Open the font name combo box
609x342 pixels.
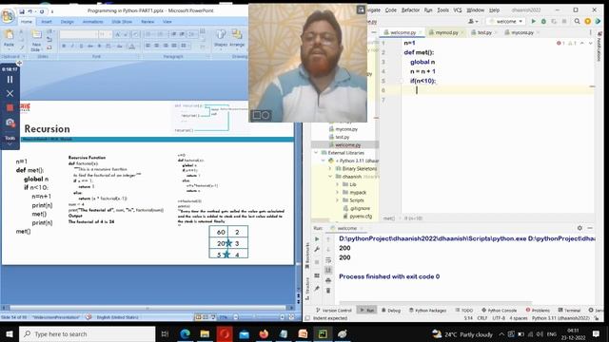click(x=78, y=34)
